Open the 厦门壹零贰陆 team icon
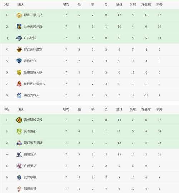This screenshot has height=193, width=179. tap(19, 143)
